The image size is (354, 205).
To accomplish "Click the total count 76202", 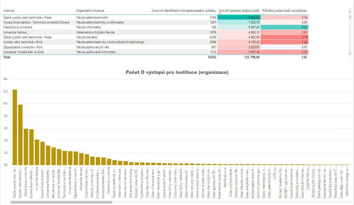I will (x=212, y=57).
